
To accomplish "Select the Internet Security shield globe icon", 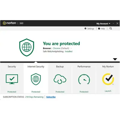I will [x=36, y=79].
